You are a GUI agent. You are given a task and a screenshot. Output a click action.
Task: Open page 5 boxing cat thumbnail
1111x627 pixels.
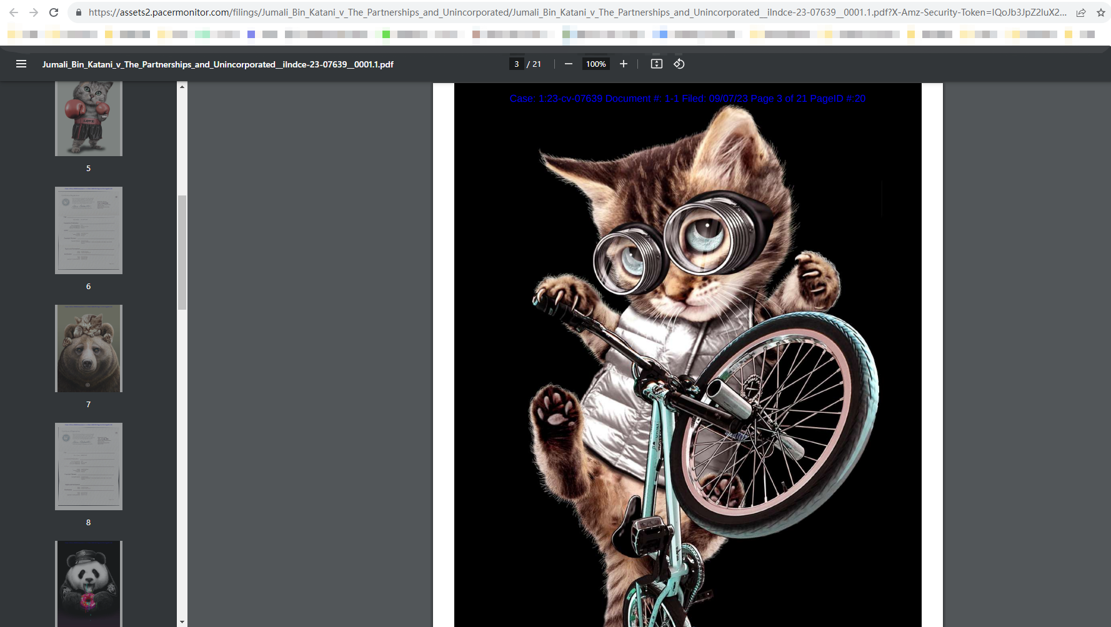point(89,117)
